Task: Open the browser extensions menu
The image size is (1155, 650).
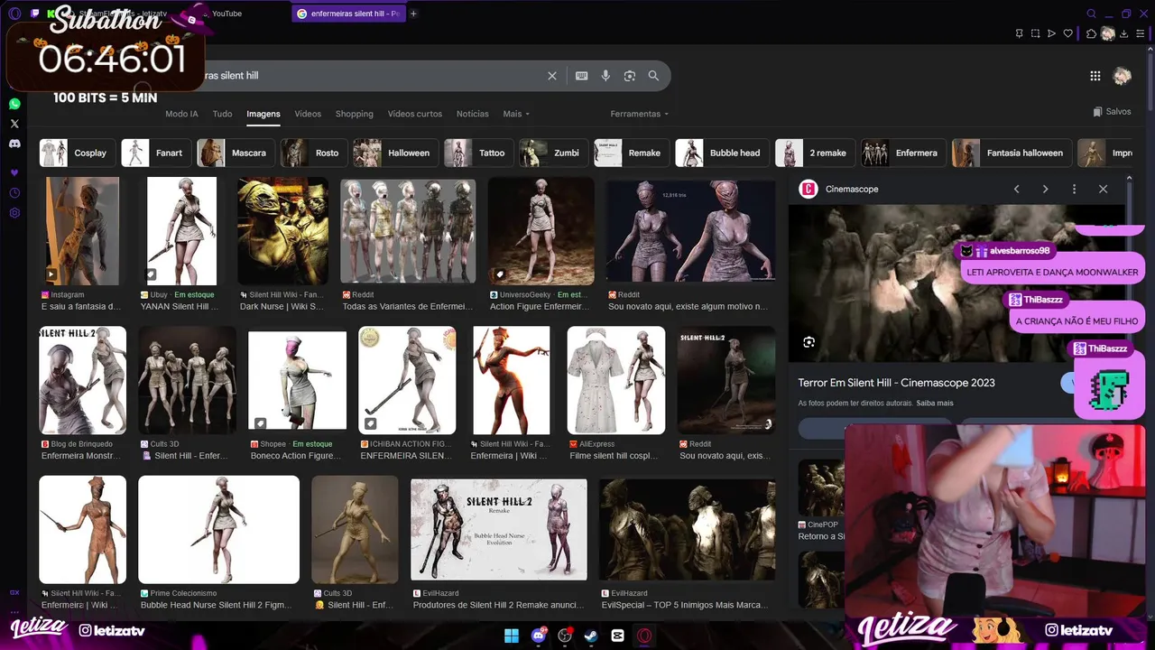Action: 1091,34
